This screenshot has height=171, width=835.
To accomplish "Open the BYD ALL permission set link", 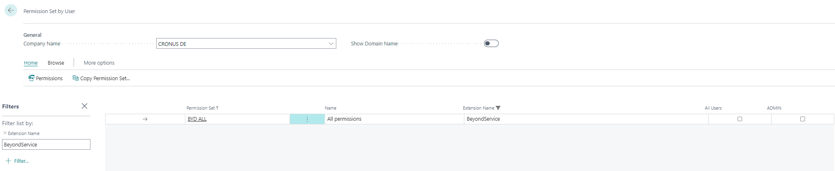I will pyautogui.click(x=197, y=119).
